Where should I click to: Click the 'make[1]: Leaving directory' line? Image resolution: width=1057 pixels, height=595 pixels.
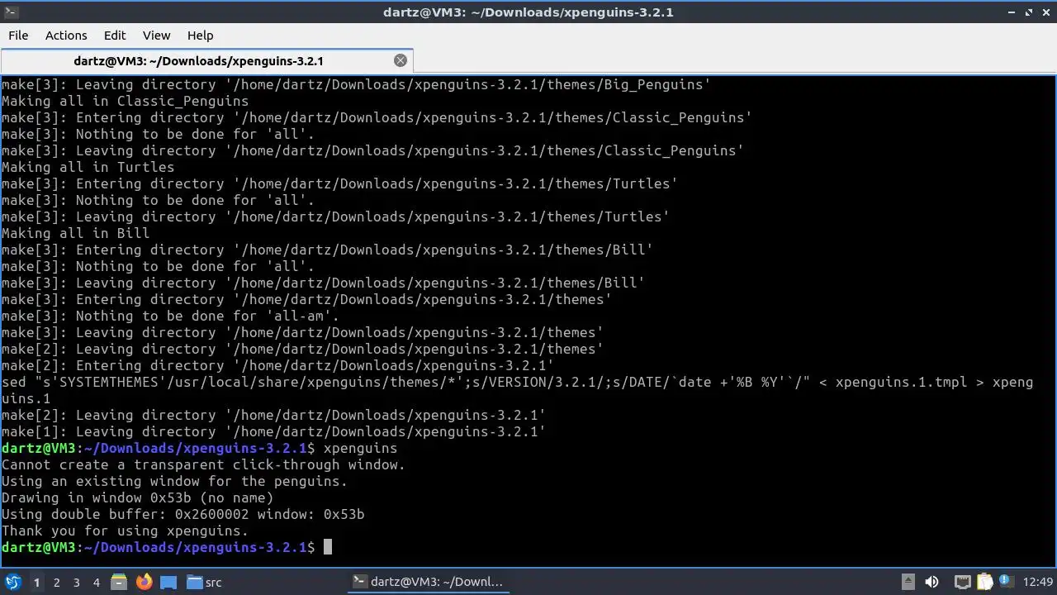click(x=273, y=431)
